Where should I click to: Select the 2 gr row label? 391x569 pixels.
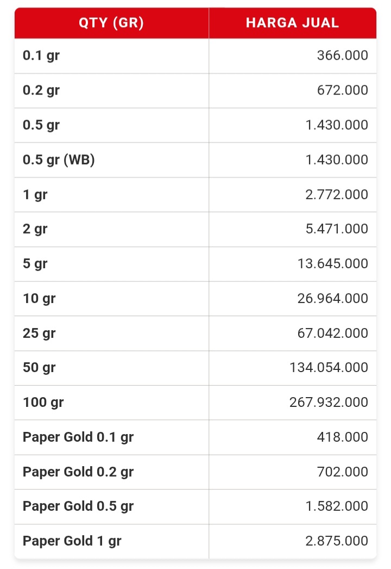coord(35,229)
